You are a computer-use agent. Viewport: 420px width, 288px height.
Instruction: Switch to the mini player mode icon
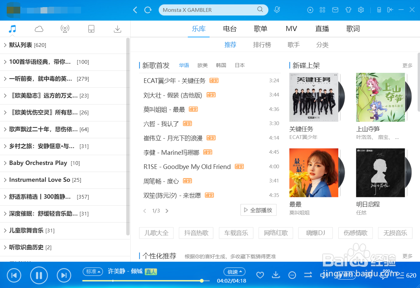point(379,10)
